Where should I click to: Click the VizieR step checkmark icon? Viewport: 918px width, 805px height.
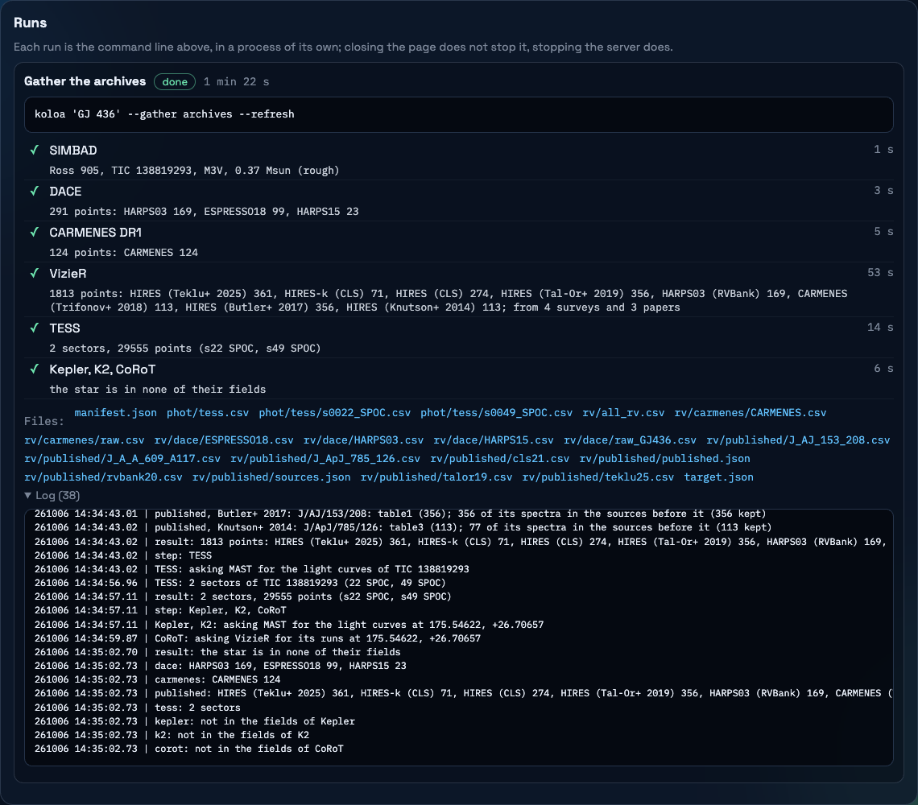35,273
